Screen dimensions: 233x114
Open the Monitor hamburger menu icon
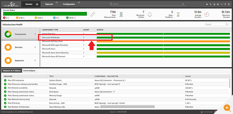37,4
